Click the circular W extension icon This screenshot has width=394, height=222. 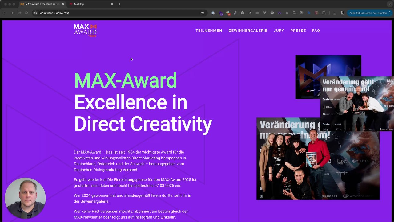(x=272, y=13)
